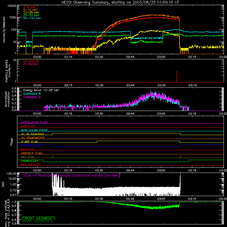Click the PARTICLE FLAG label
The height and width of the screenshot is (227, 227).
point(32,153)
